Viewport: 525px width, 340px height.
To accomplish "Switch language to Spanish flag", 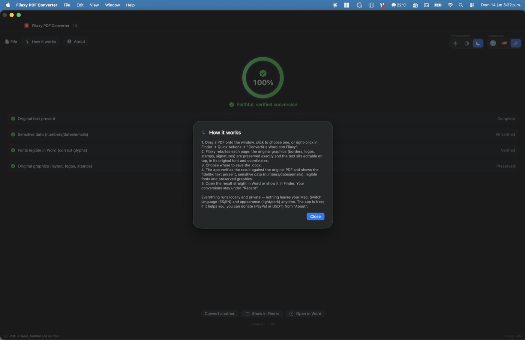I will pyautogui.click(x=504, y=43).
